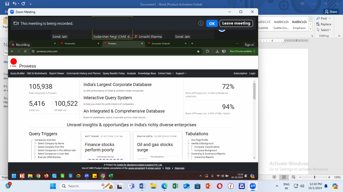The height and width of the screenshot is (192, 343).
Task: Open Microsoft Teams from the taskbar
Action: pos(131,186)
